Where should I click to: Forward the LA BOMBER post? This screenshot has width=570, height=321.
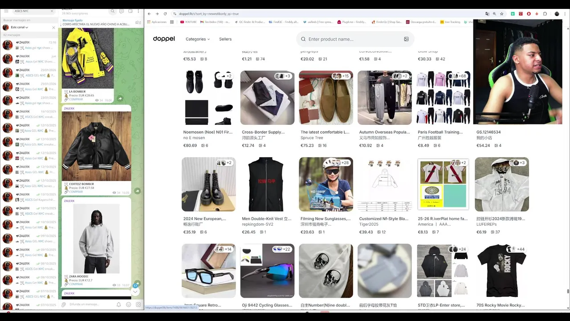[120, 99]
